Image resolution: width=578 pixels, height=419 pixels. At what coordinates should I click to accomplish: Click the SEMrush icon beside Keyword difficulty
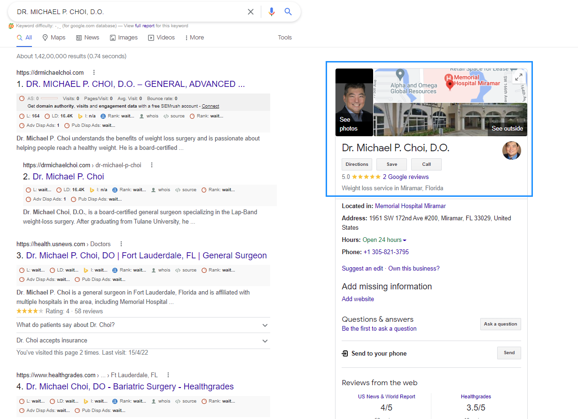tap(11, 26)
